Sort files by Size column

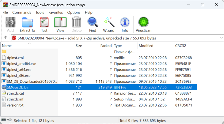79,46
